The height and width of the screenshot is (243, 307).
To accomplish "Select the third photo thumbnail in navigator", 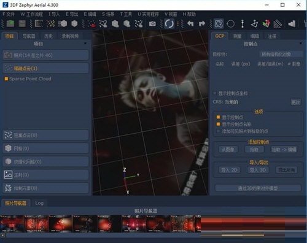I will click(x=61, y=223).
